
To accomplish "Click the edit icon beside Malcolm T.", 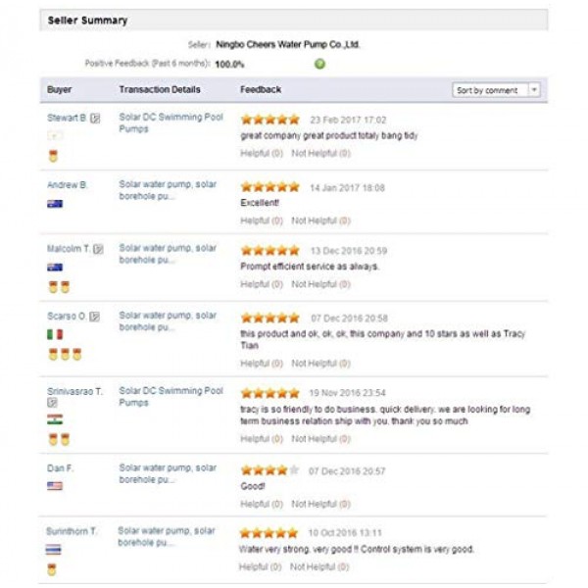I will 98,249.
